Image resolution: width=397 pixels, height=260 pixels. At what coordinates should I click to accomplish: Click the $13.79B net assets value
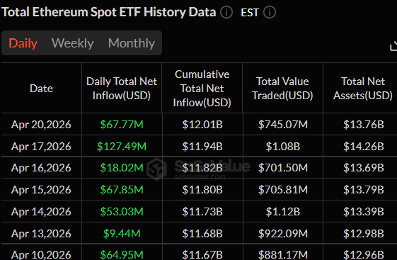coord(363,190)
